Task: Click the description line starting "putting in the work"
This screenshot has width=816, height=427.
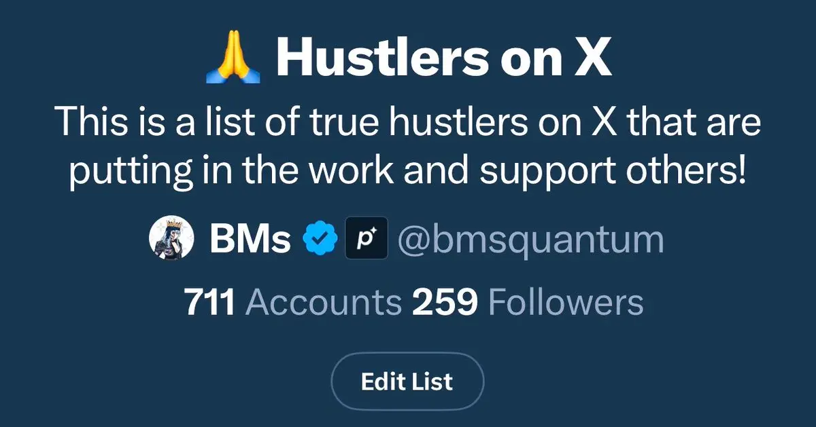Action: (408, 172)
